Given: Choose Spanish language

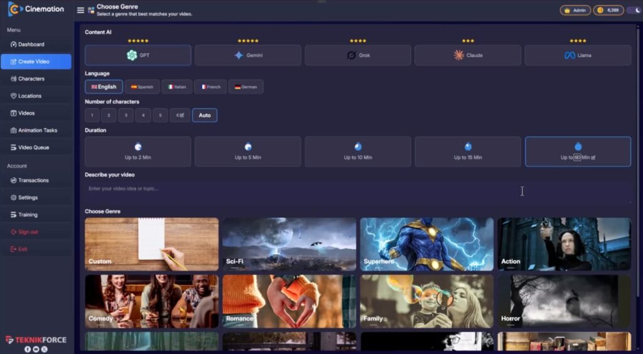Looking at the screenshot, I should pyautogui.click(x=143, y=87).
